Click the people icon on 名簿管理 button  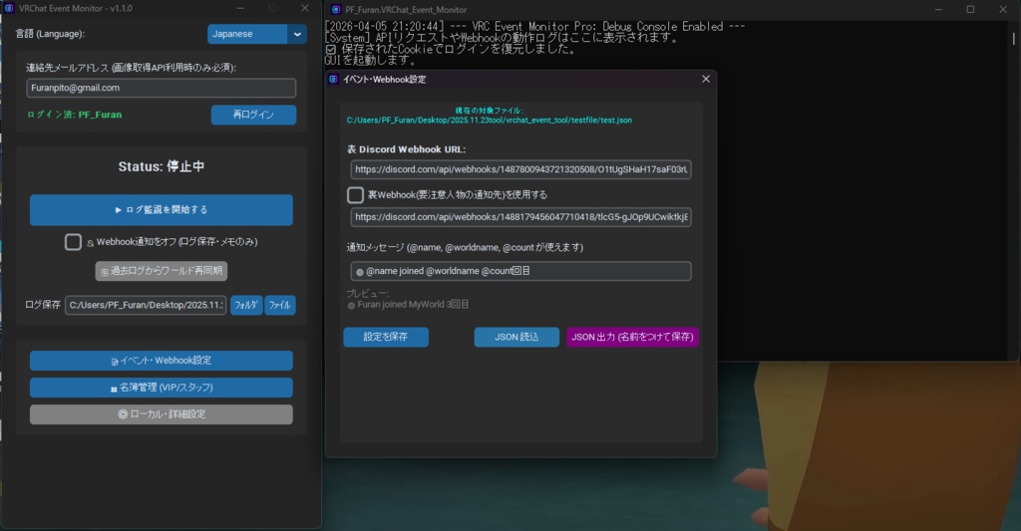(x=114, y=389)
